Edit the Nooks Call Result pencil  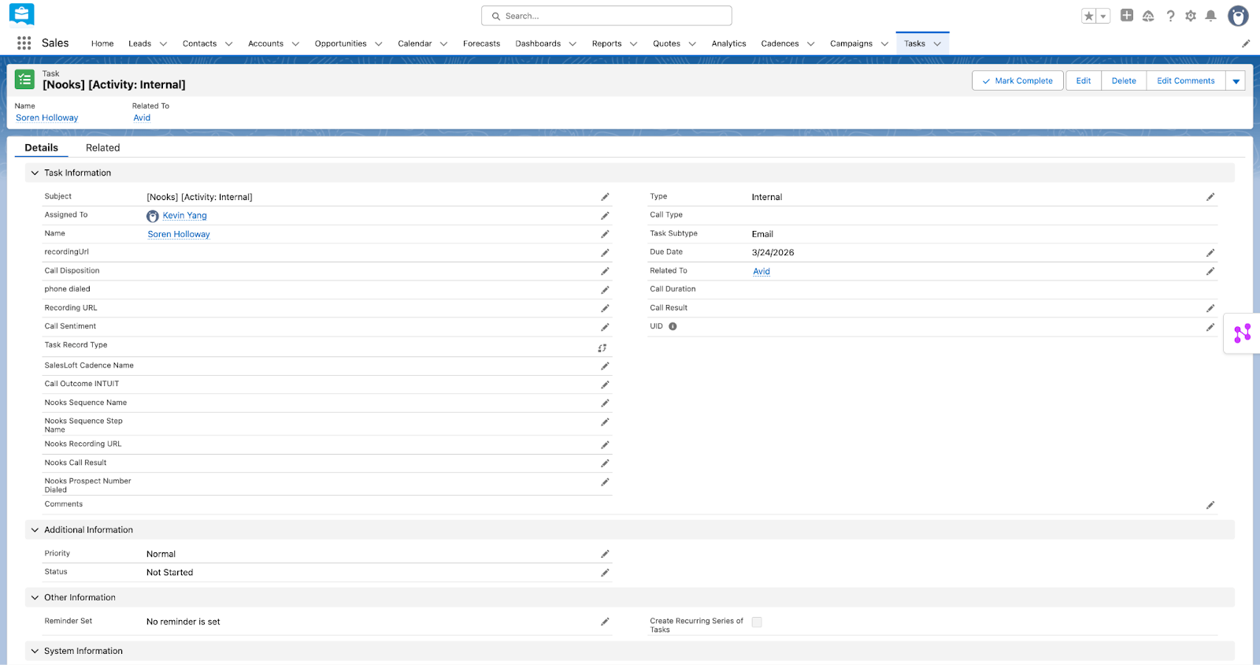coord(605,463)
